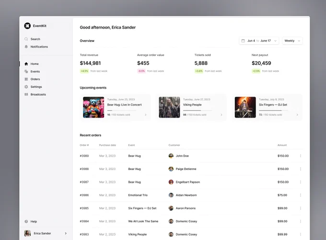
Task: Click the $75.00 amount for Emotional Trio
Action: (282, 195)
